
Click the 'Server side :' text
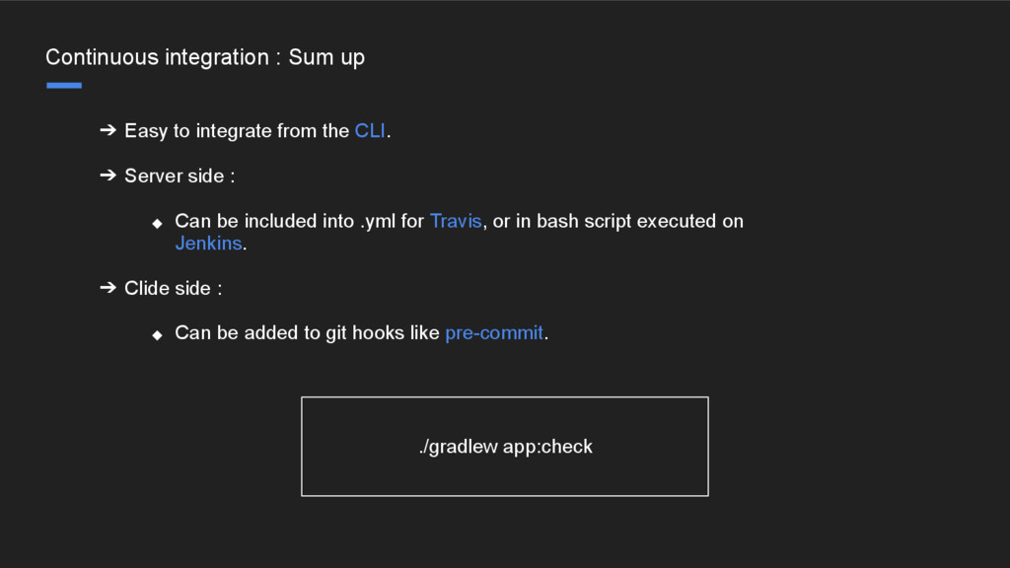tap(180, 176)
